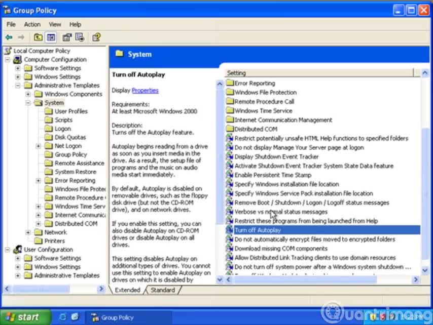Click the Windows Time Service folder icon in list
This screenshot has height=325, width=433.
[x=230, y=110]
